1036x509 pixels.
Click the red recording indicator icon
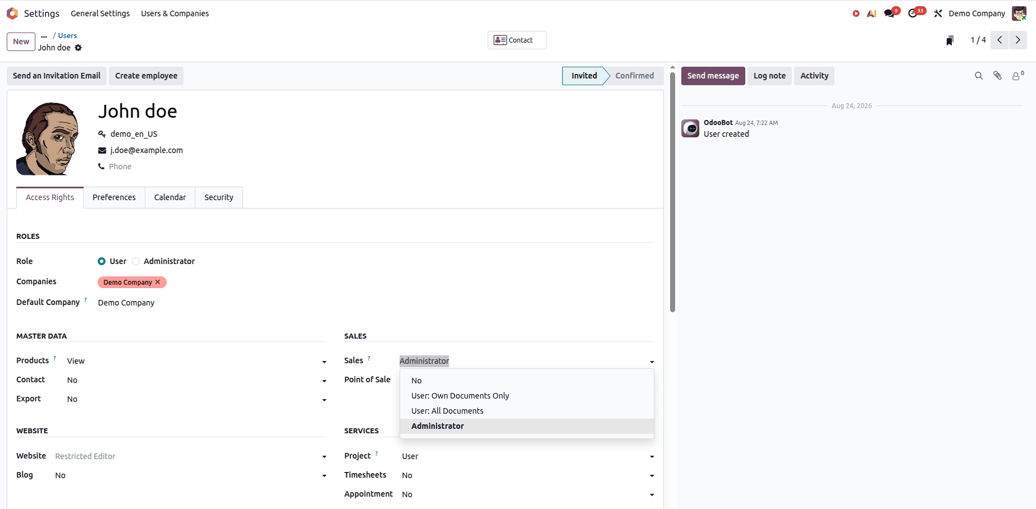(x=856, y=13)
